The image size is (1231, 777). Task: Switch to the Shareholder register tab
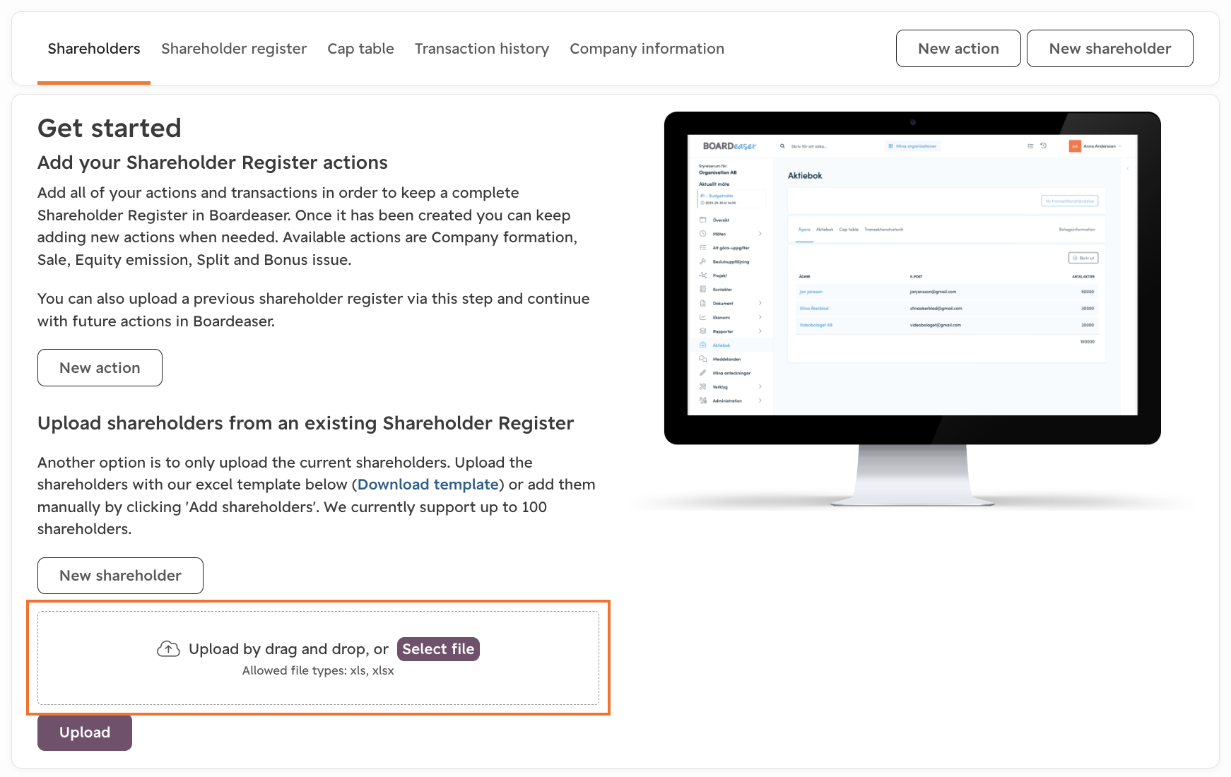click(234, 49)
